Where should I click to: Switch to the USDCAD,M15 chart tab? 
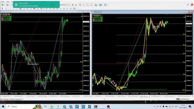click(18, 96)
